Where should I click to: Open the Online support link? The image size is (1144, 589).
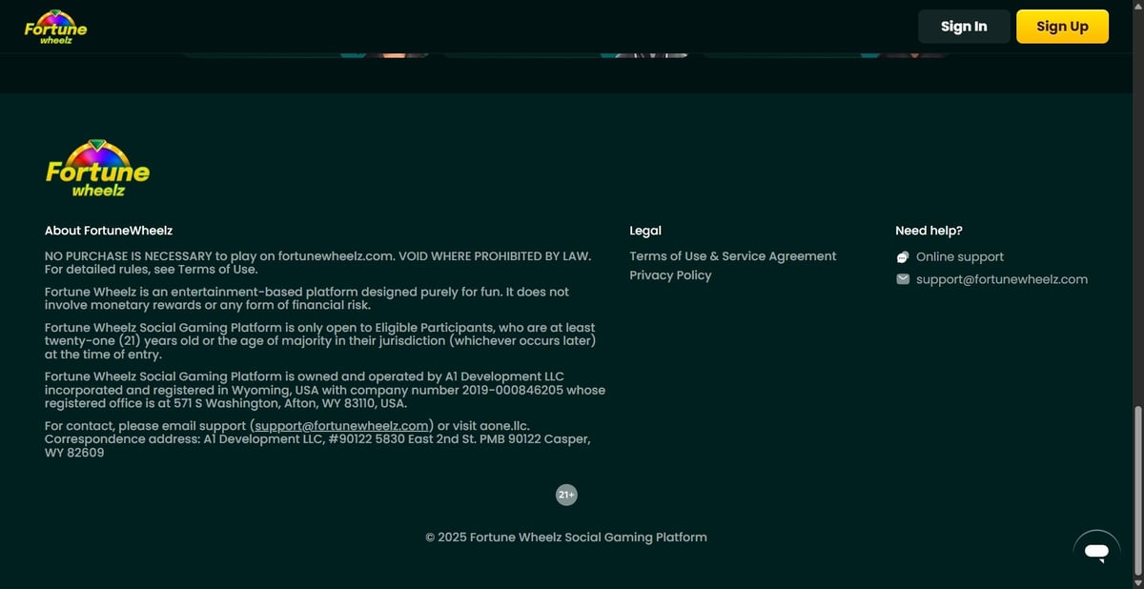[x=960, y=257]
